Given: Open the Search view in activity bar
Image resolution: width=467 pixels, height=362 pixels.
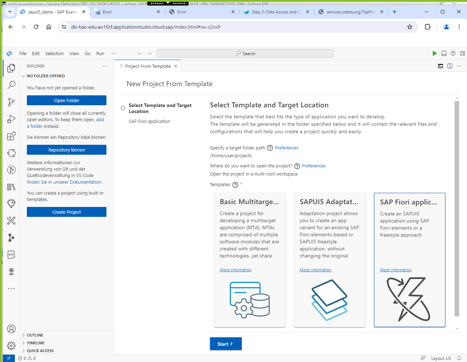Looking at the screenshot, I should click(11, 85).
